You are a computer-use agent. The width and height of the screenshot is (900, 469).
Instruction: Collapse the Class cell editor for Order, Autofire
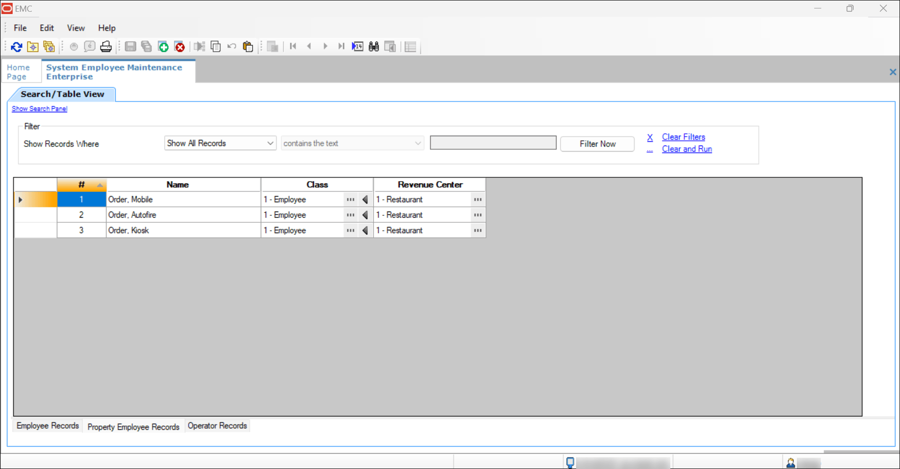point(365,215)
